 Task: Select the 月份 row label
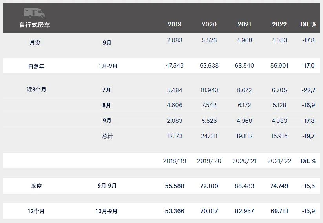(35, 42)
